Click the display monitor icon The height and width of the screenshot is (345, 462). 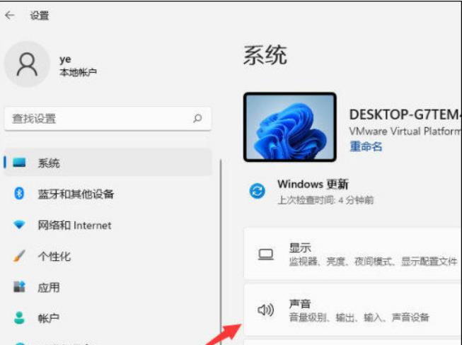click(x=266, y=255)
